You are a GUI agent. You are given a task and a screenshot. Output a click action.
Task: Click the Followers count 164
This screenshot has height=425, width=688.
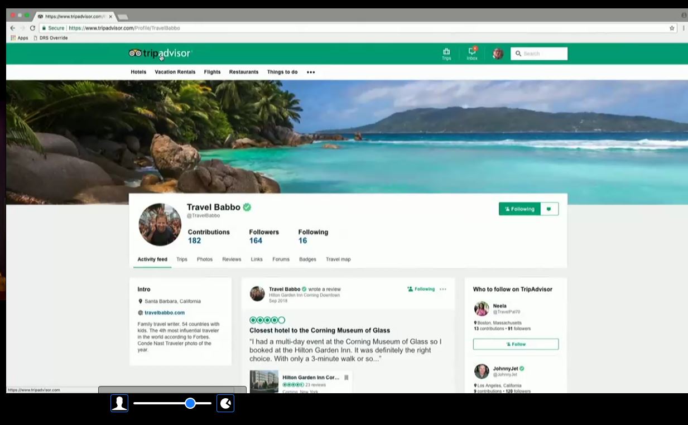(x=256, y=241)
